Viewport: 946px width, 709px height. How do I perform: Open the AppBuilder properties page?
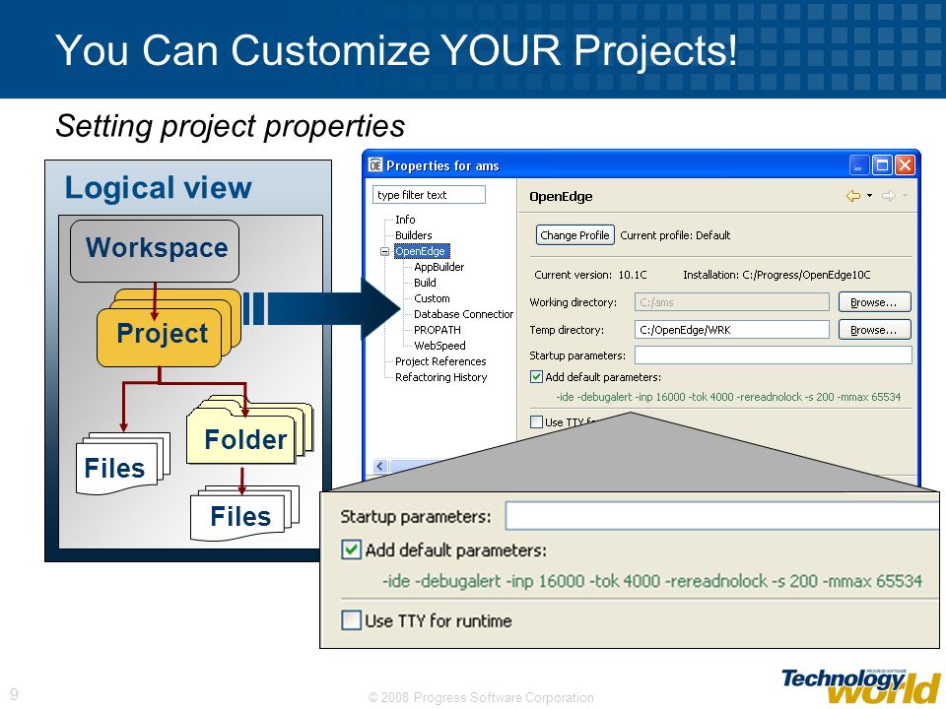[x=439, y=267]
